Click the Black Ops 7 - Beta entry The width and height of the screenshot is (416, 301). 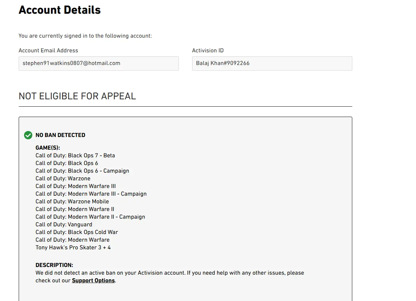[x=75, y=155]
